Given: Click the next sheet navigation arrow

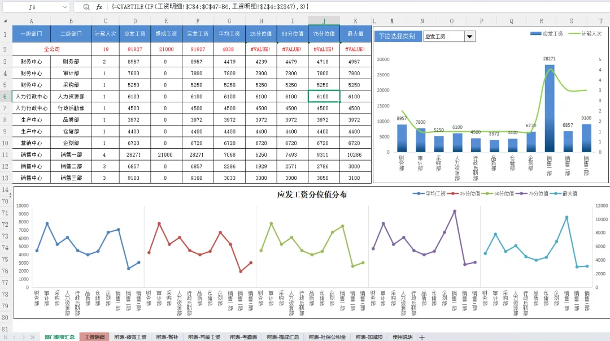Looking at the screenshot, I should (24, 337).
